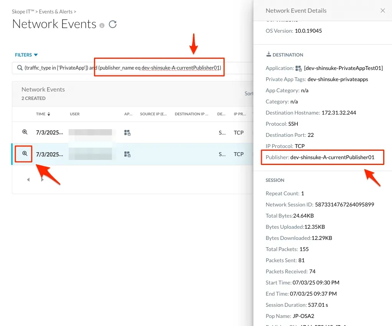Close the Network Event Details panel
Image resolution: width=392 pixels, height=326 pixels.
point(382,11)
